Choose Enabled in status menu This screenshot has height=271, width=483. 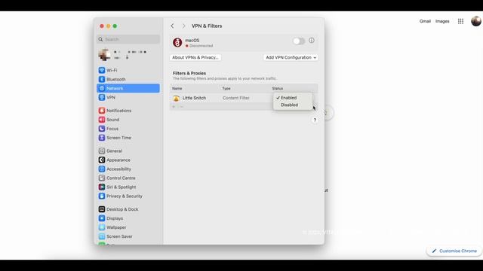(293, 98)
